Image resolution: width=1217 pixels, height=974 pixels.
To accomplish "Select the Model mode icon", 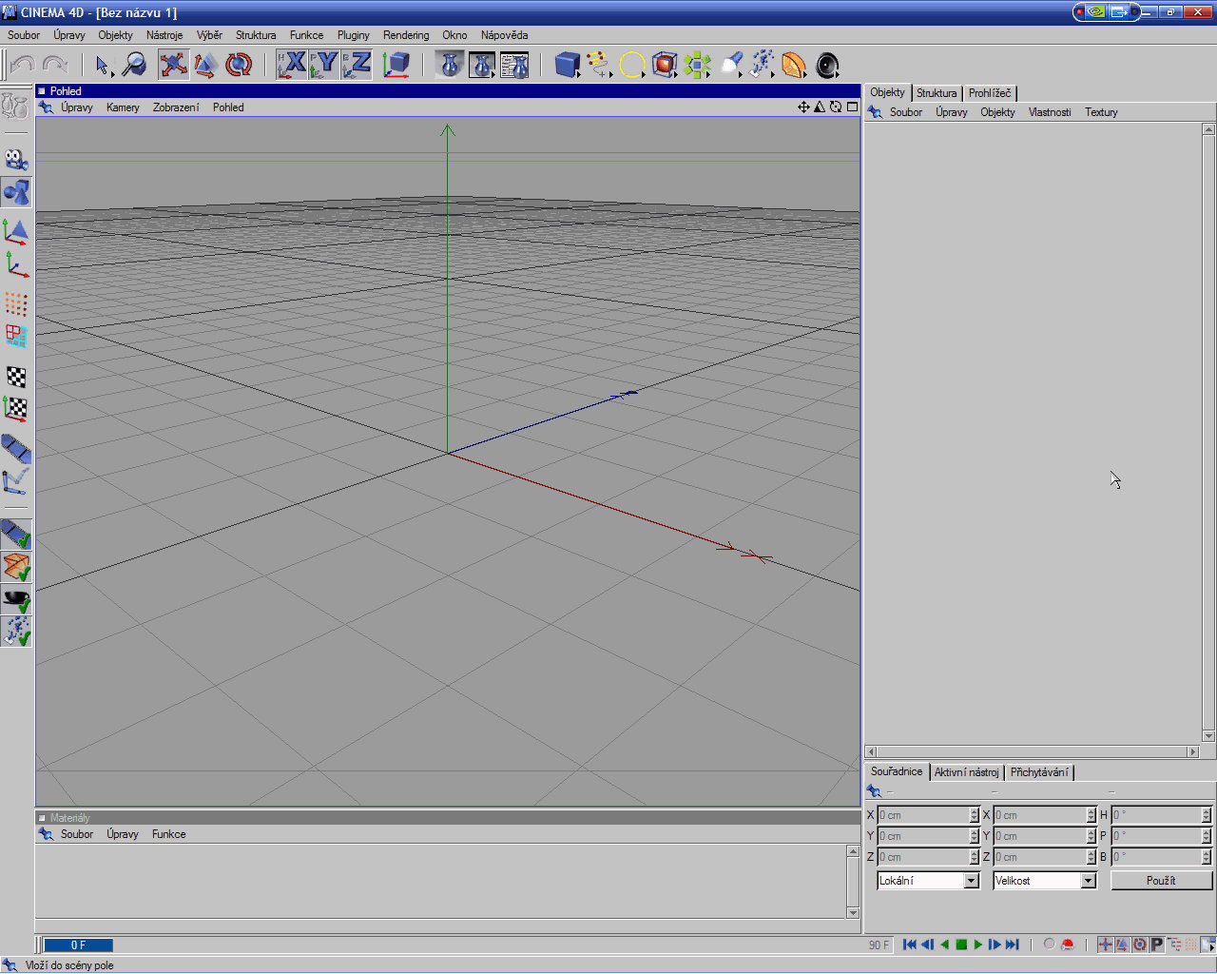I will pyautogui.click(x=16, y=192).
